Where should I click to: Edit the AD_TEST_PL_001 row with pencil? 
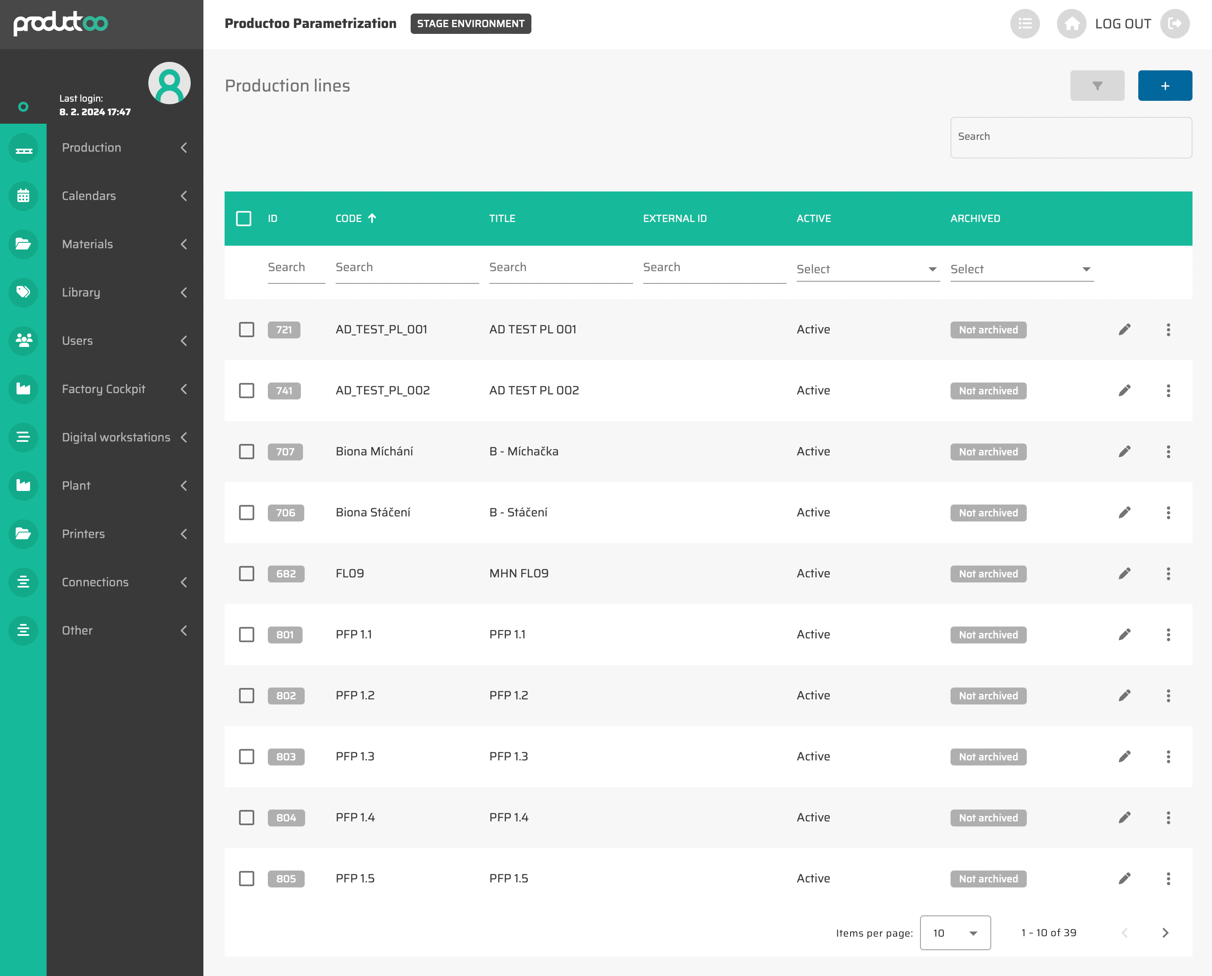tap(1124, 330)
